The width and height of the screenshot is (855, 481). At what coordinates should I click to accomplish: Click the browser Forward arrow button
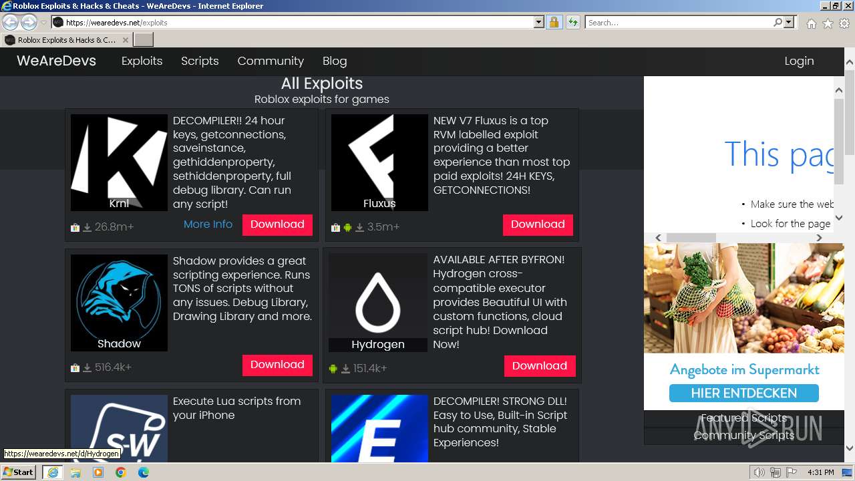(x=29, y=22)
